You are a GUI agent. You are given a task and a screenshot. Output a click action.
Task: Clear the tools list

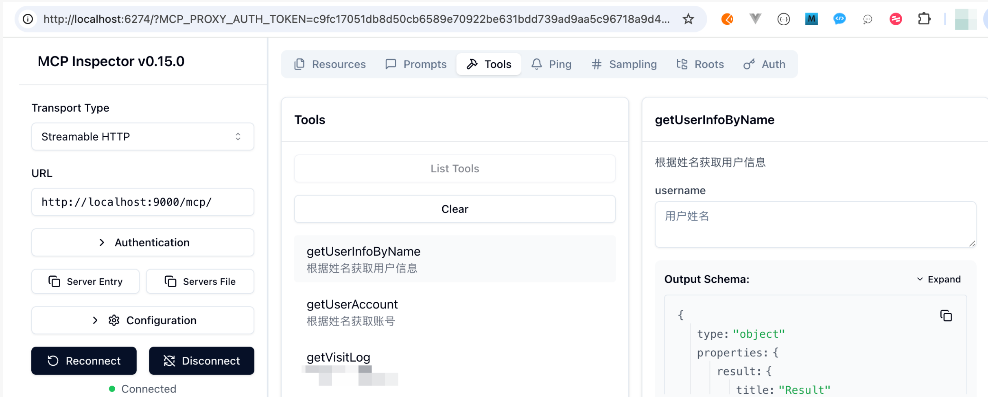(455, 209)
